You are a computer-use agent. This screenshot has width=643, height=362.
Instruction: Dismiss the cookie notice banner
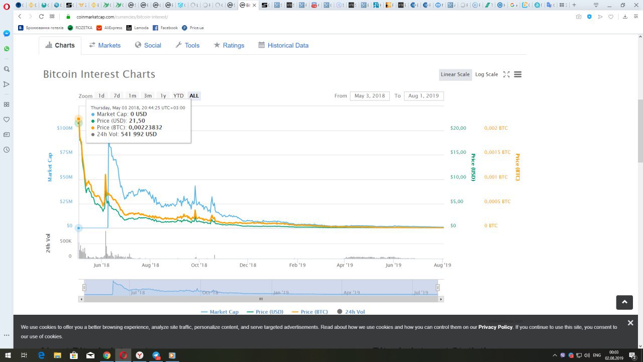[630, 323]
